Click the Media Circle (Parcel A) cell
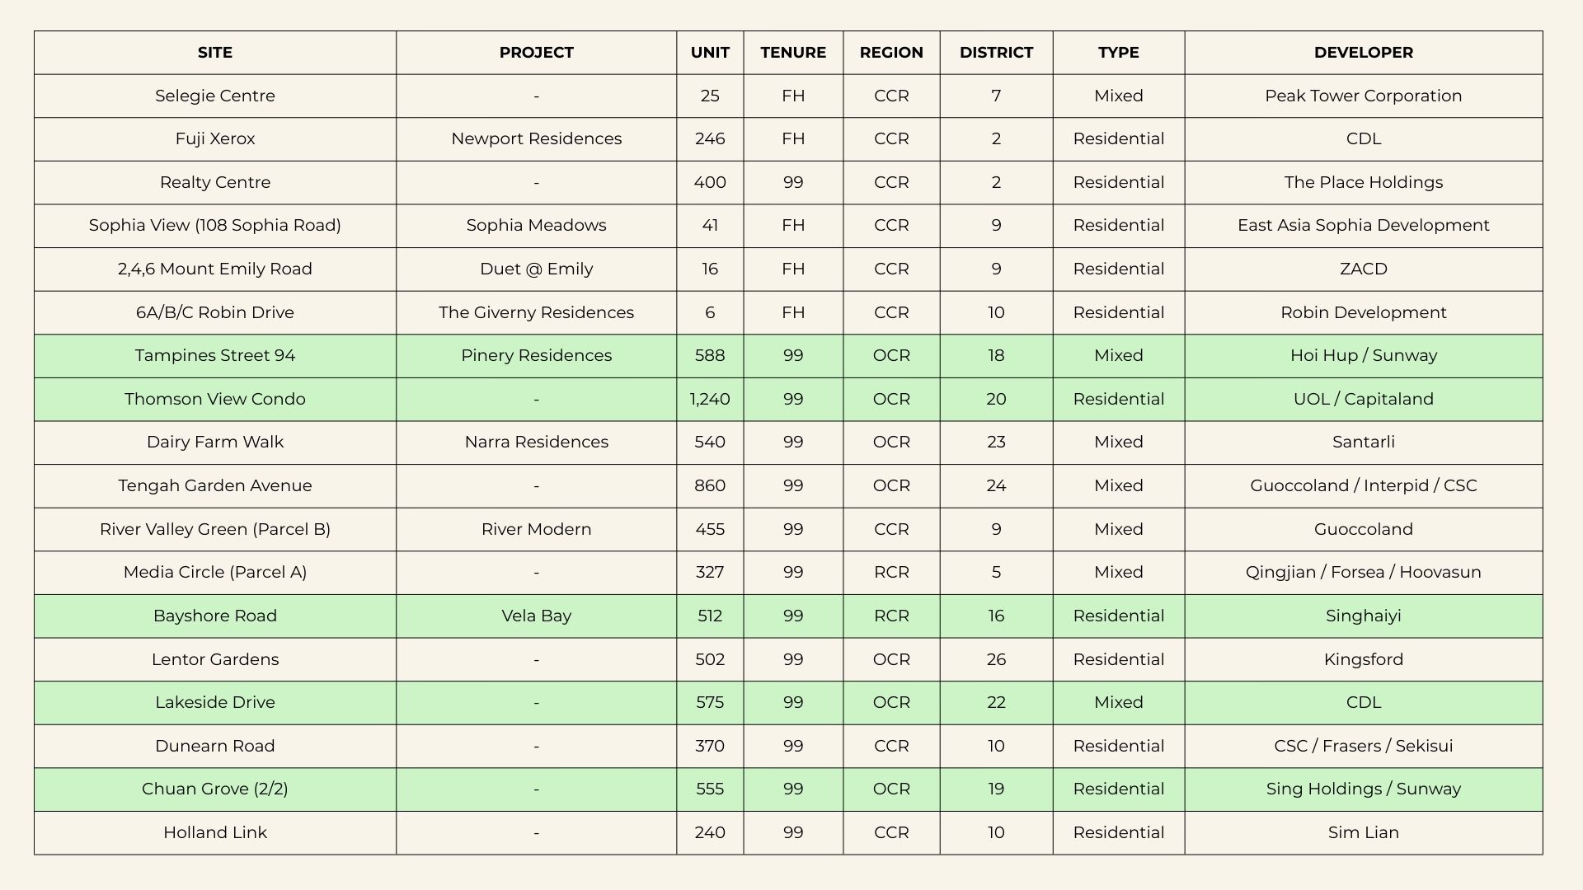 click(215, 572)
